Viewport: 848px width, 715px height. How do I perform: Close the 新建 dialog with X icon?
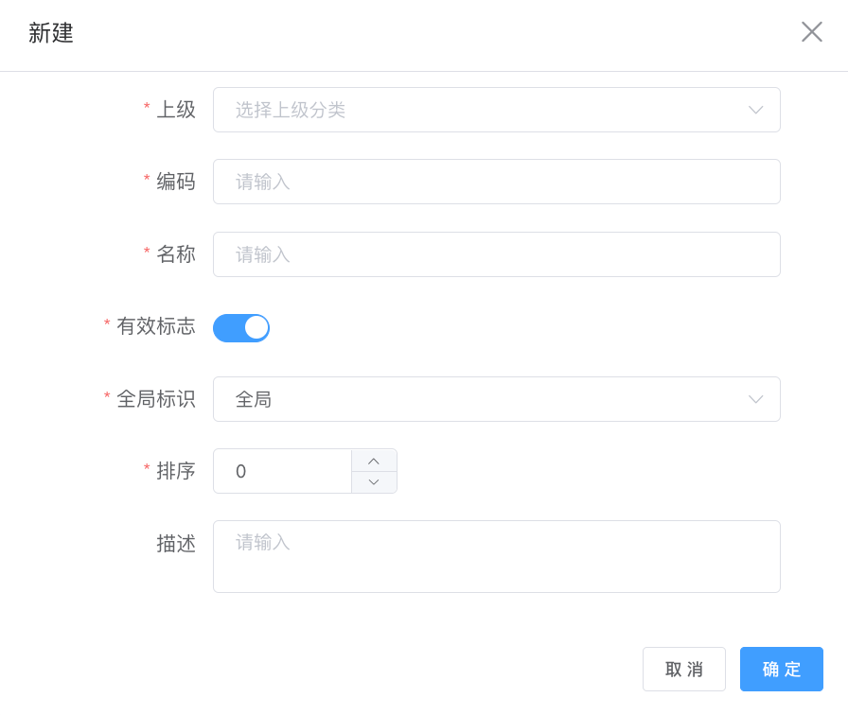pos(811,32)
